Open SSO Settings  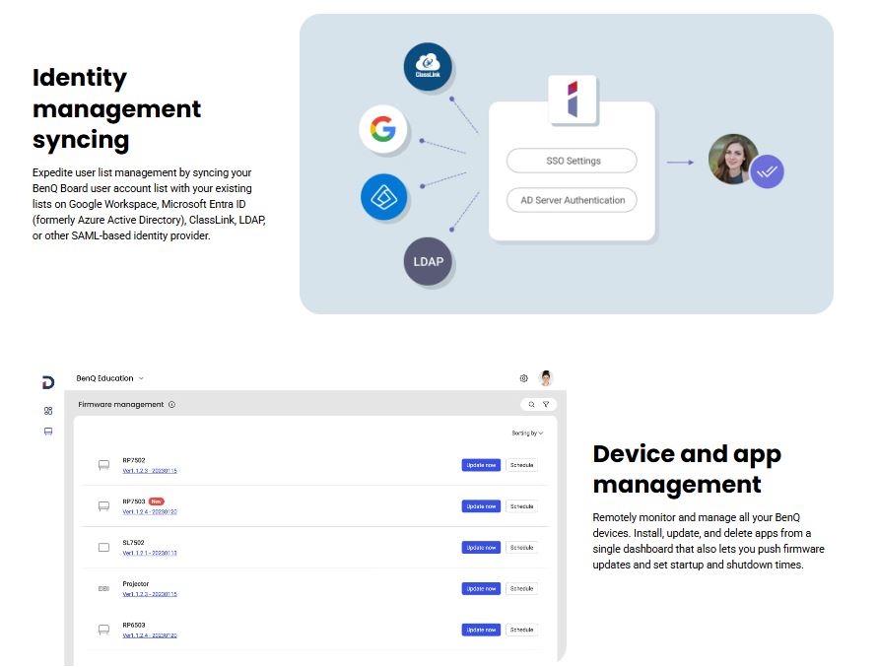pos(572,161)
